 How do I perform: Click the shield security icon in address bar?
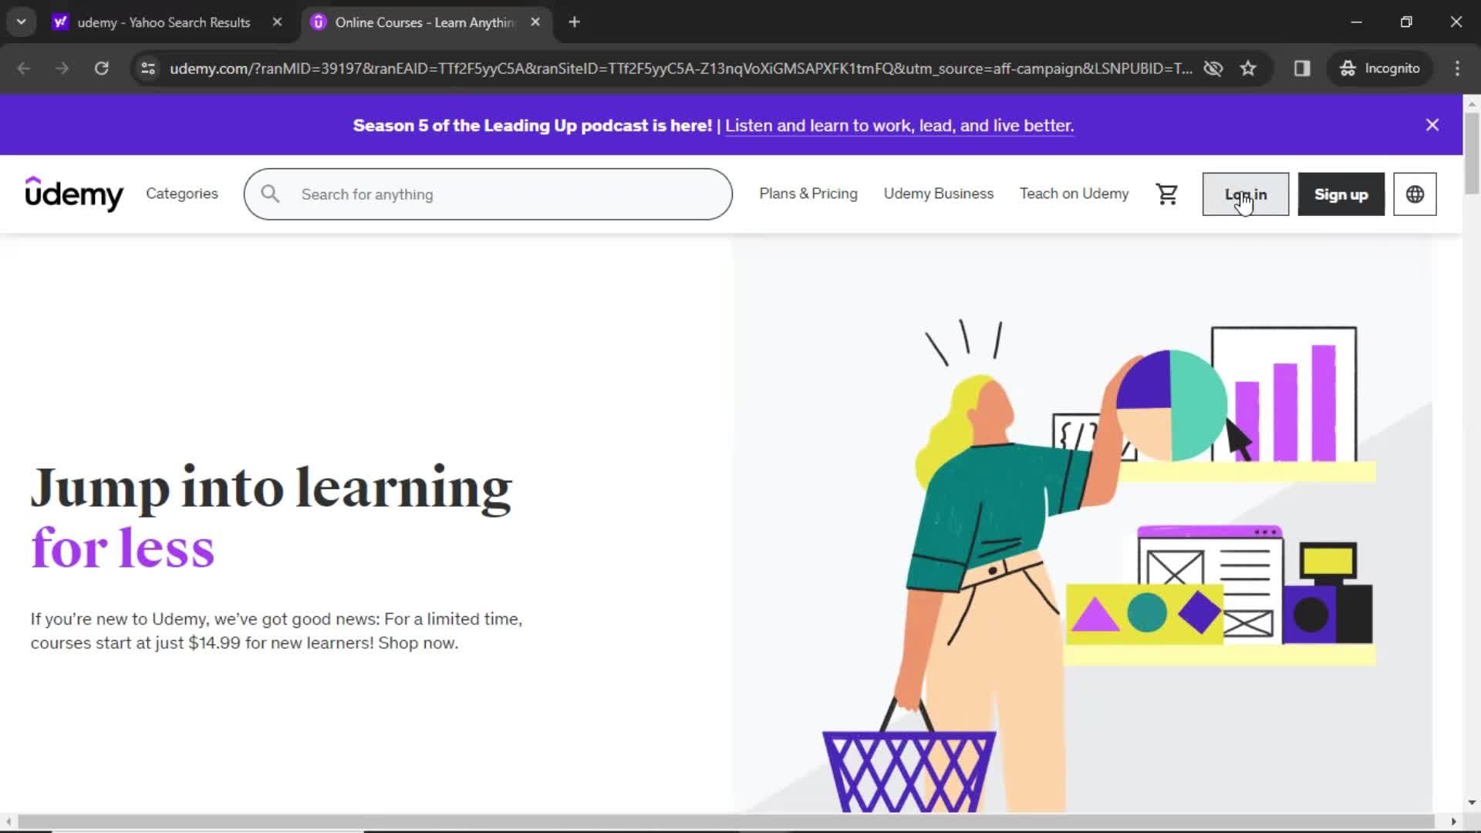pyautogui.click(x=1213, y=68)
